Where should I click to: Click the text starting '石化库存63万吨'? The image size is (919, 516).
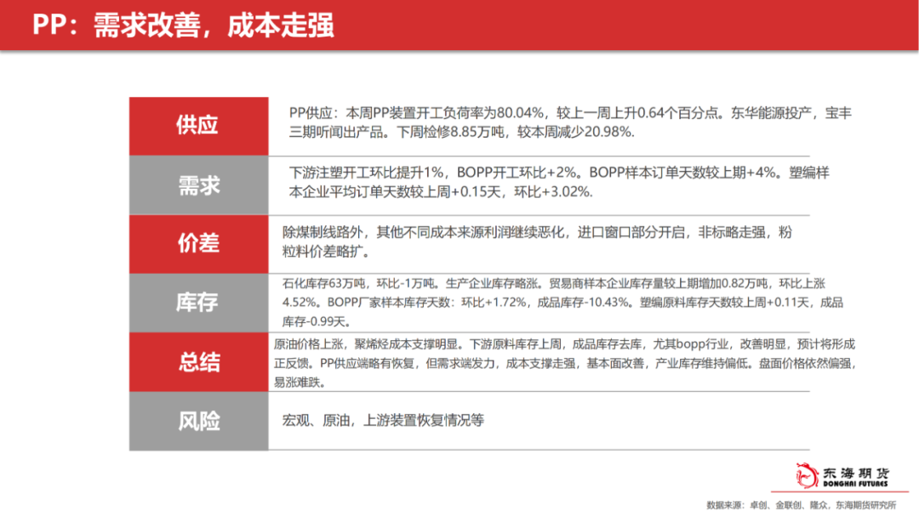[562, 303]
